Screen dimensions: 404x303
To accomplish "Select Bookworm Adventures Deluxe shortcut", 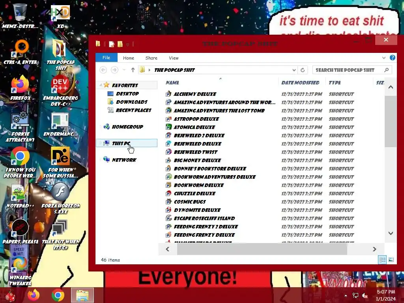I will (215, 177).
